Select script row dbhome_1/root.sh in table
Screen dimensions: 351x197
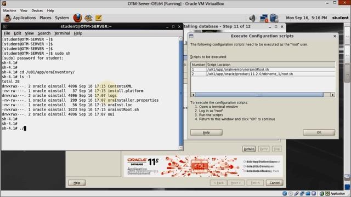(x=263, y=74)
